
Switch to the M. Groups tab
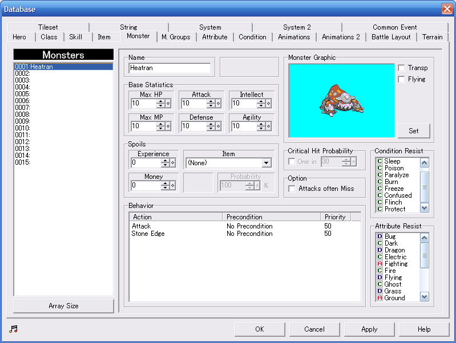[176, 37]
